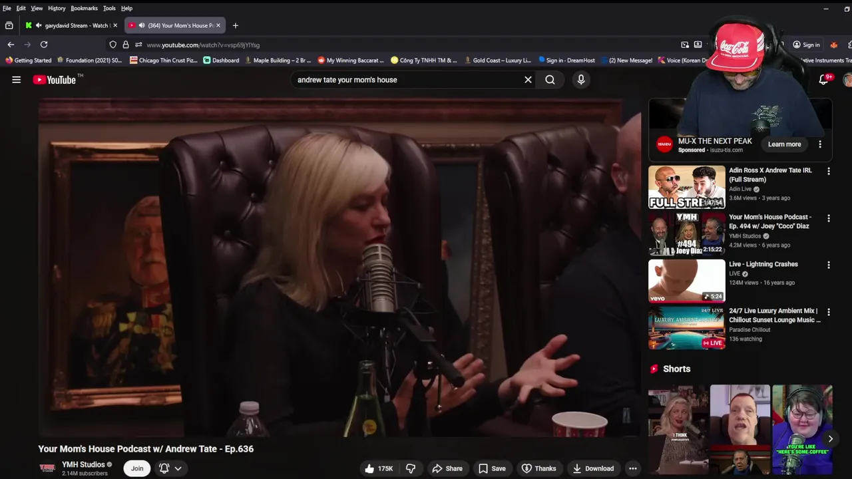Open the 'Here's some coffee' Short

(802, 430)
